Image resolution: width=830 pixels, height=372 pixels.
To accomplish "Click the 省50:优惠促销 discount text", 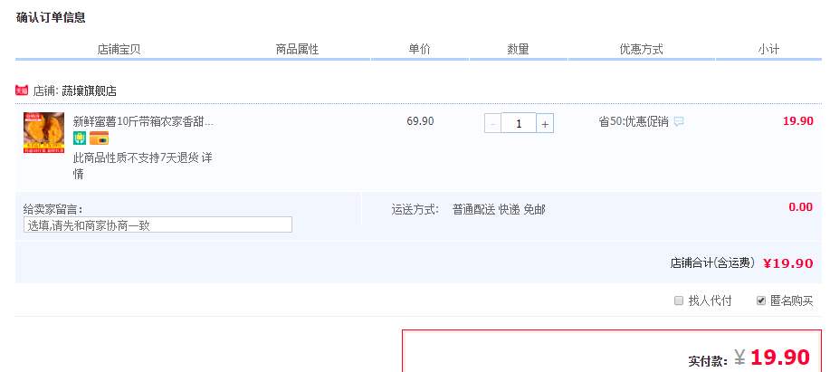I will 634,121.
